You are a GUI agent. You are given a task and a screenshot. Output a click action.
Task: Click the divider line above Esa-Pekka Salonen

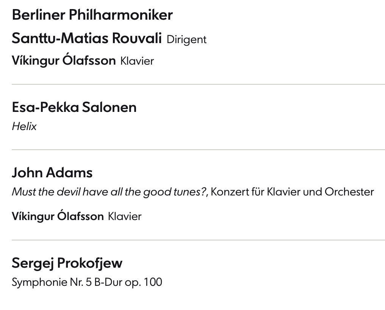198,84
